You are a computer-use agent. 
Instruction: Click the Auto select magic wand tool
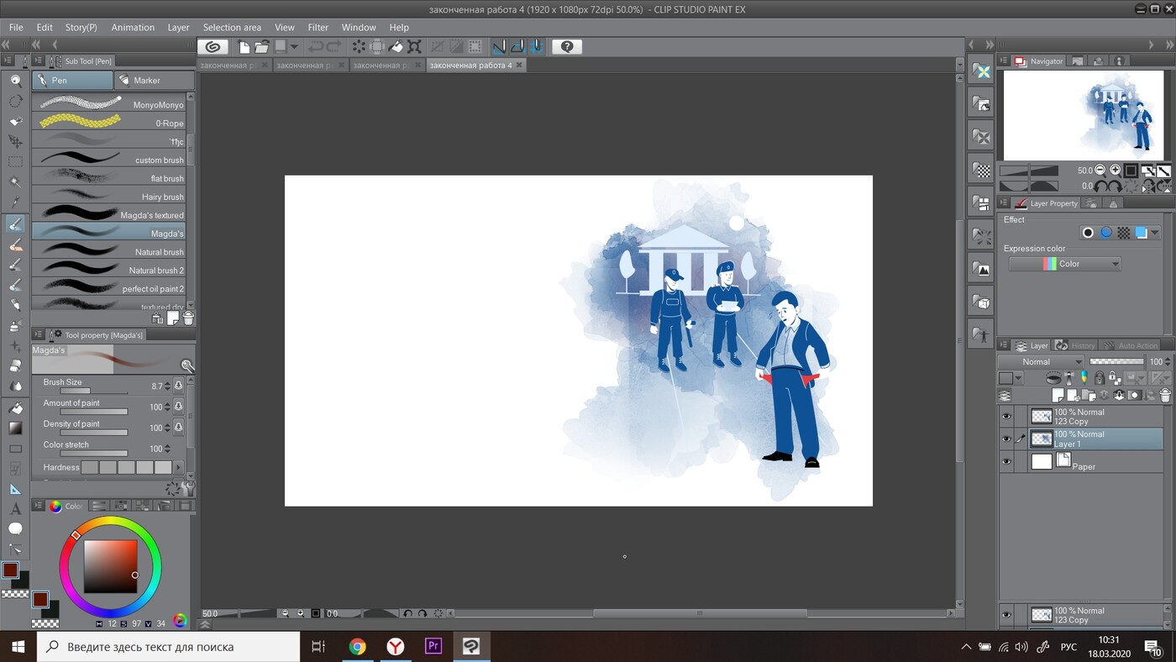click(x=15, y=182)
